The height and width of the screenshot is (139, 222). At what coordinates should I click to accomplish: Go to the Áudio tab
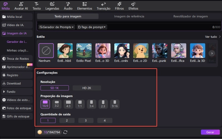tap(68, 6)
